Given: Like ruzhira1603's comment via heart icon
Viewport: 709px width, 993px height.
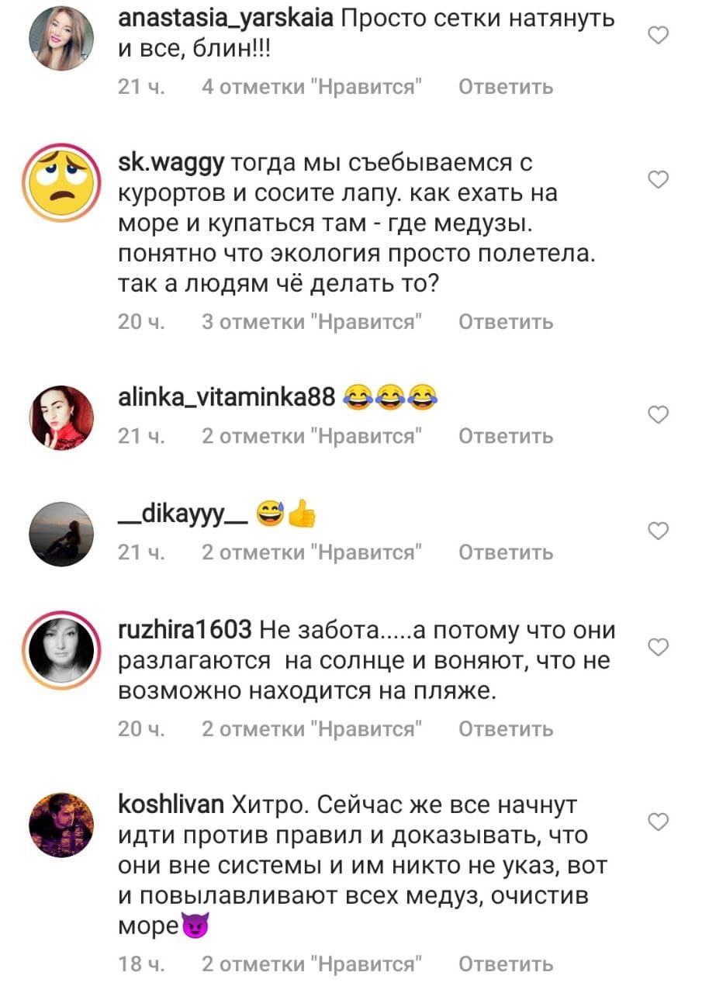Looking at the screenshot, I should (658, 647).
